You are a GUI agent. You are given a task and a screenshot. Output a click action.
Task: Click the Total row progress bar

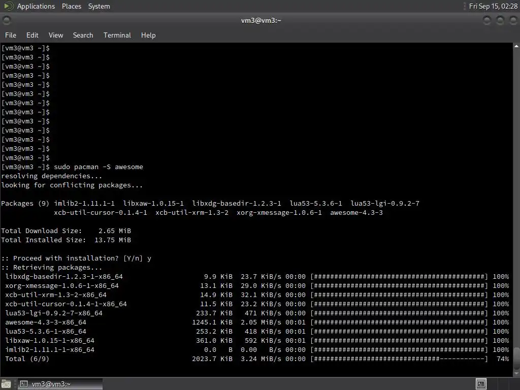(x=399, y=359)
